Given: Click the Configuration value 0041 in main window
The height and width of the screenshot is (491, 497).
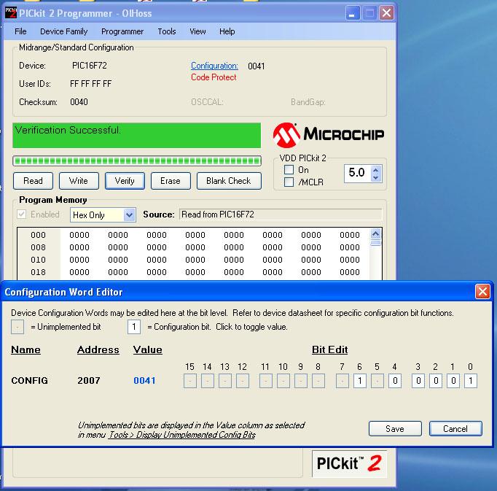Looking at the screenshot, I should pyautogui.click(x=257, y=66).
